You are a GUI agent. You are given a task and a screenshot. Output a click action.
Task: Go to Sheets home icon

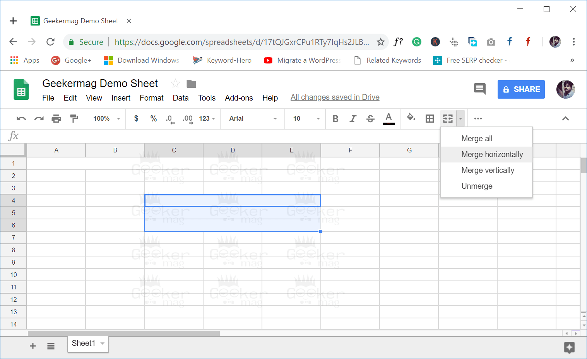tap(21, 89)
